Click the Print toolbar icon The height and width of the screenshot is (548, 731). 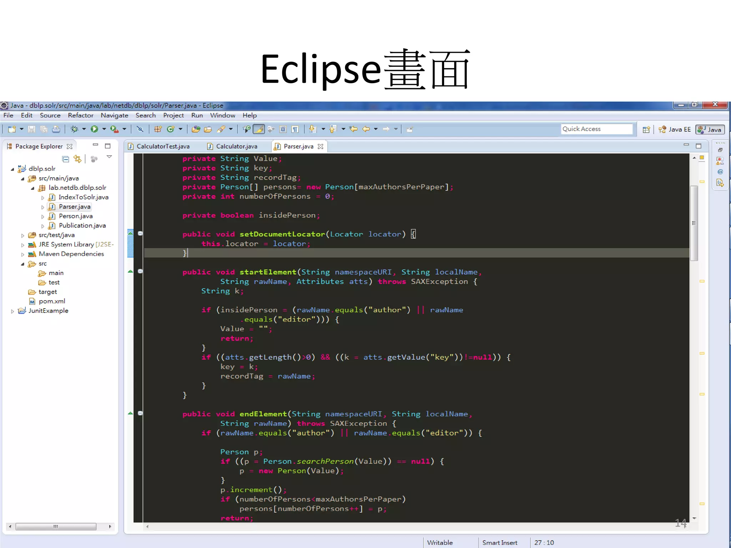56,129
